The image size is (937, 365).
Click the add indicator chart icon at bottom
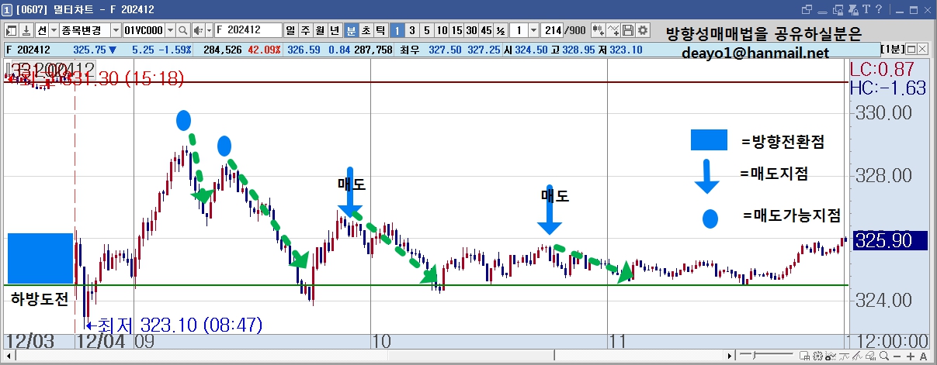(x=831, y=356)
